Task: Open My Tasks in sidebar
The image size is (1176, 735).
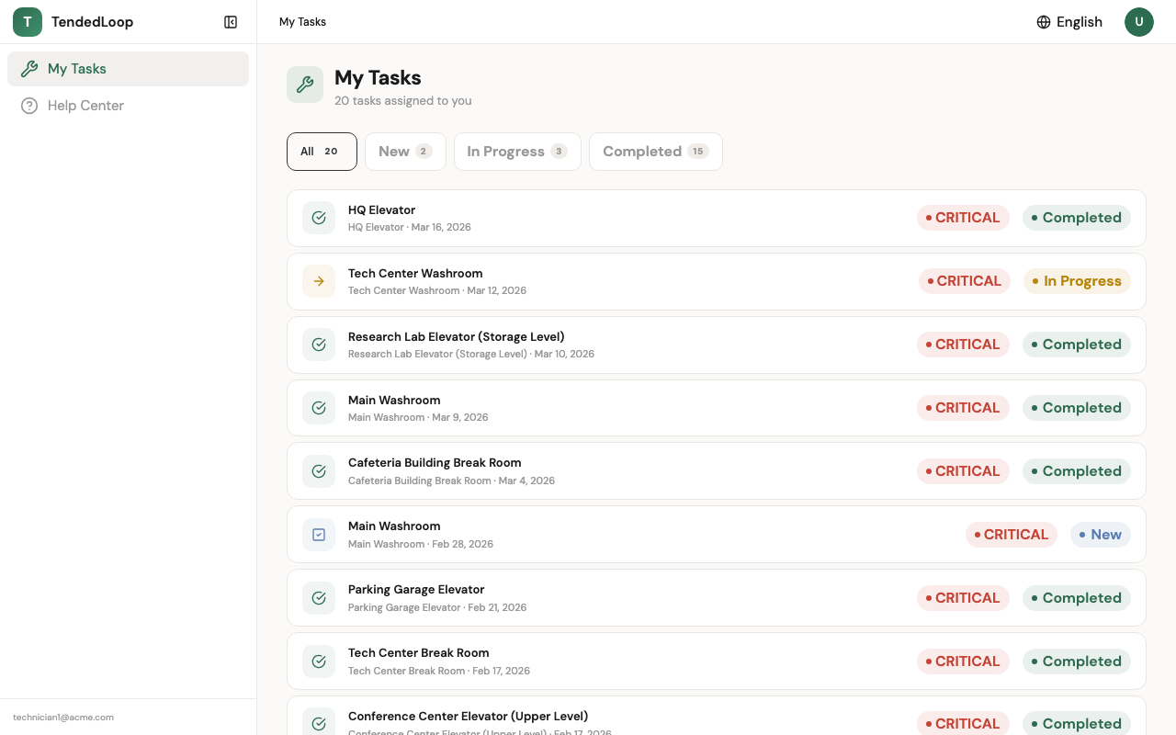Action: pyautogui.click(x=128, y=69)
